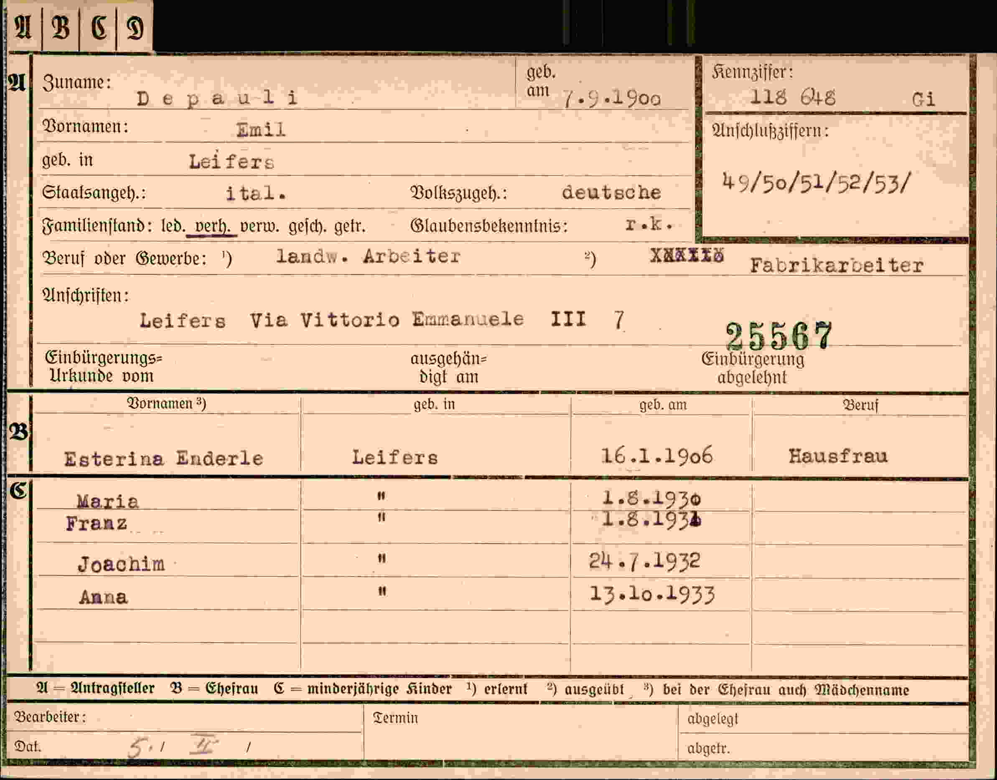This screenshot has height=780, width=997.
Task: Click the Volkszugeh. value "deutsche"
Action: click(611, 192)
